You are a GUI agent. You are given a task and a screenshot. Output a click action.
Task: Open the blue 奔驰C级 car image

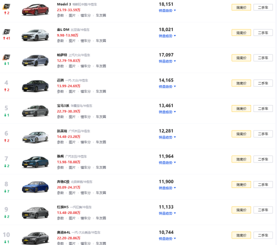coord(35,187)
